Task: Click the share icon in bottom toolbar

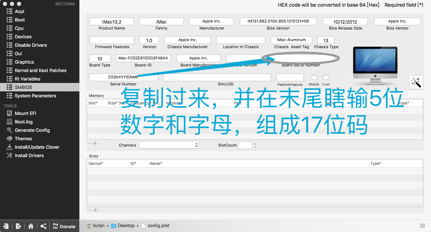Action: tap(43, 226)
